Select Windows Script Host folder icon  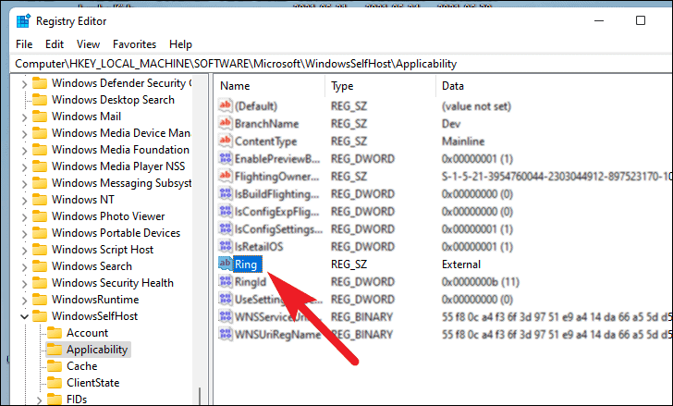(x=40, y=250)
